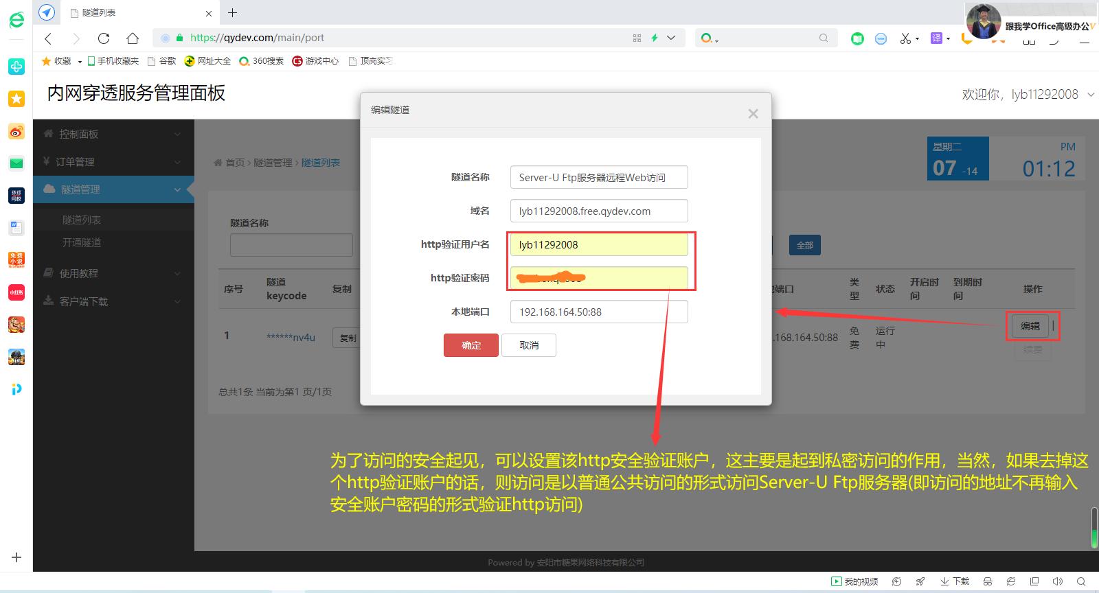Click the http verification password field
Image resolution: width=1099 pixels, height=593 pixels.
click(x=599, y=278)
